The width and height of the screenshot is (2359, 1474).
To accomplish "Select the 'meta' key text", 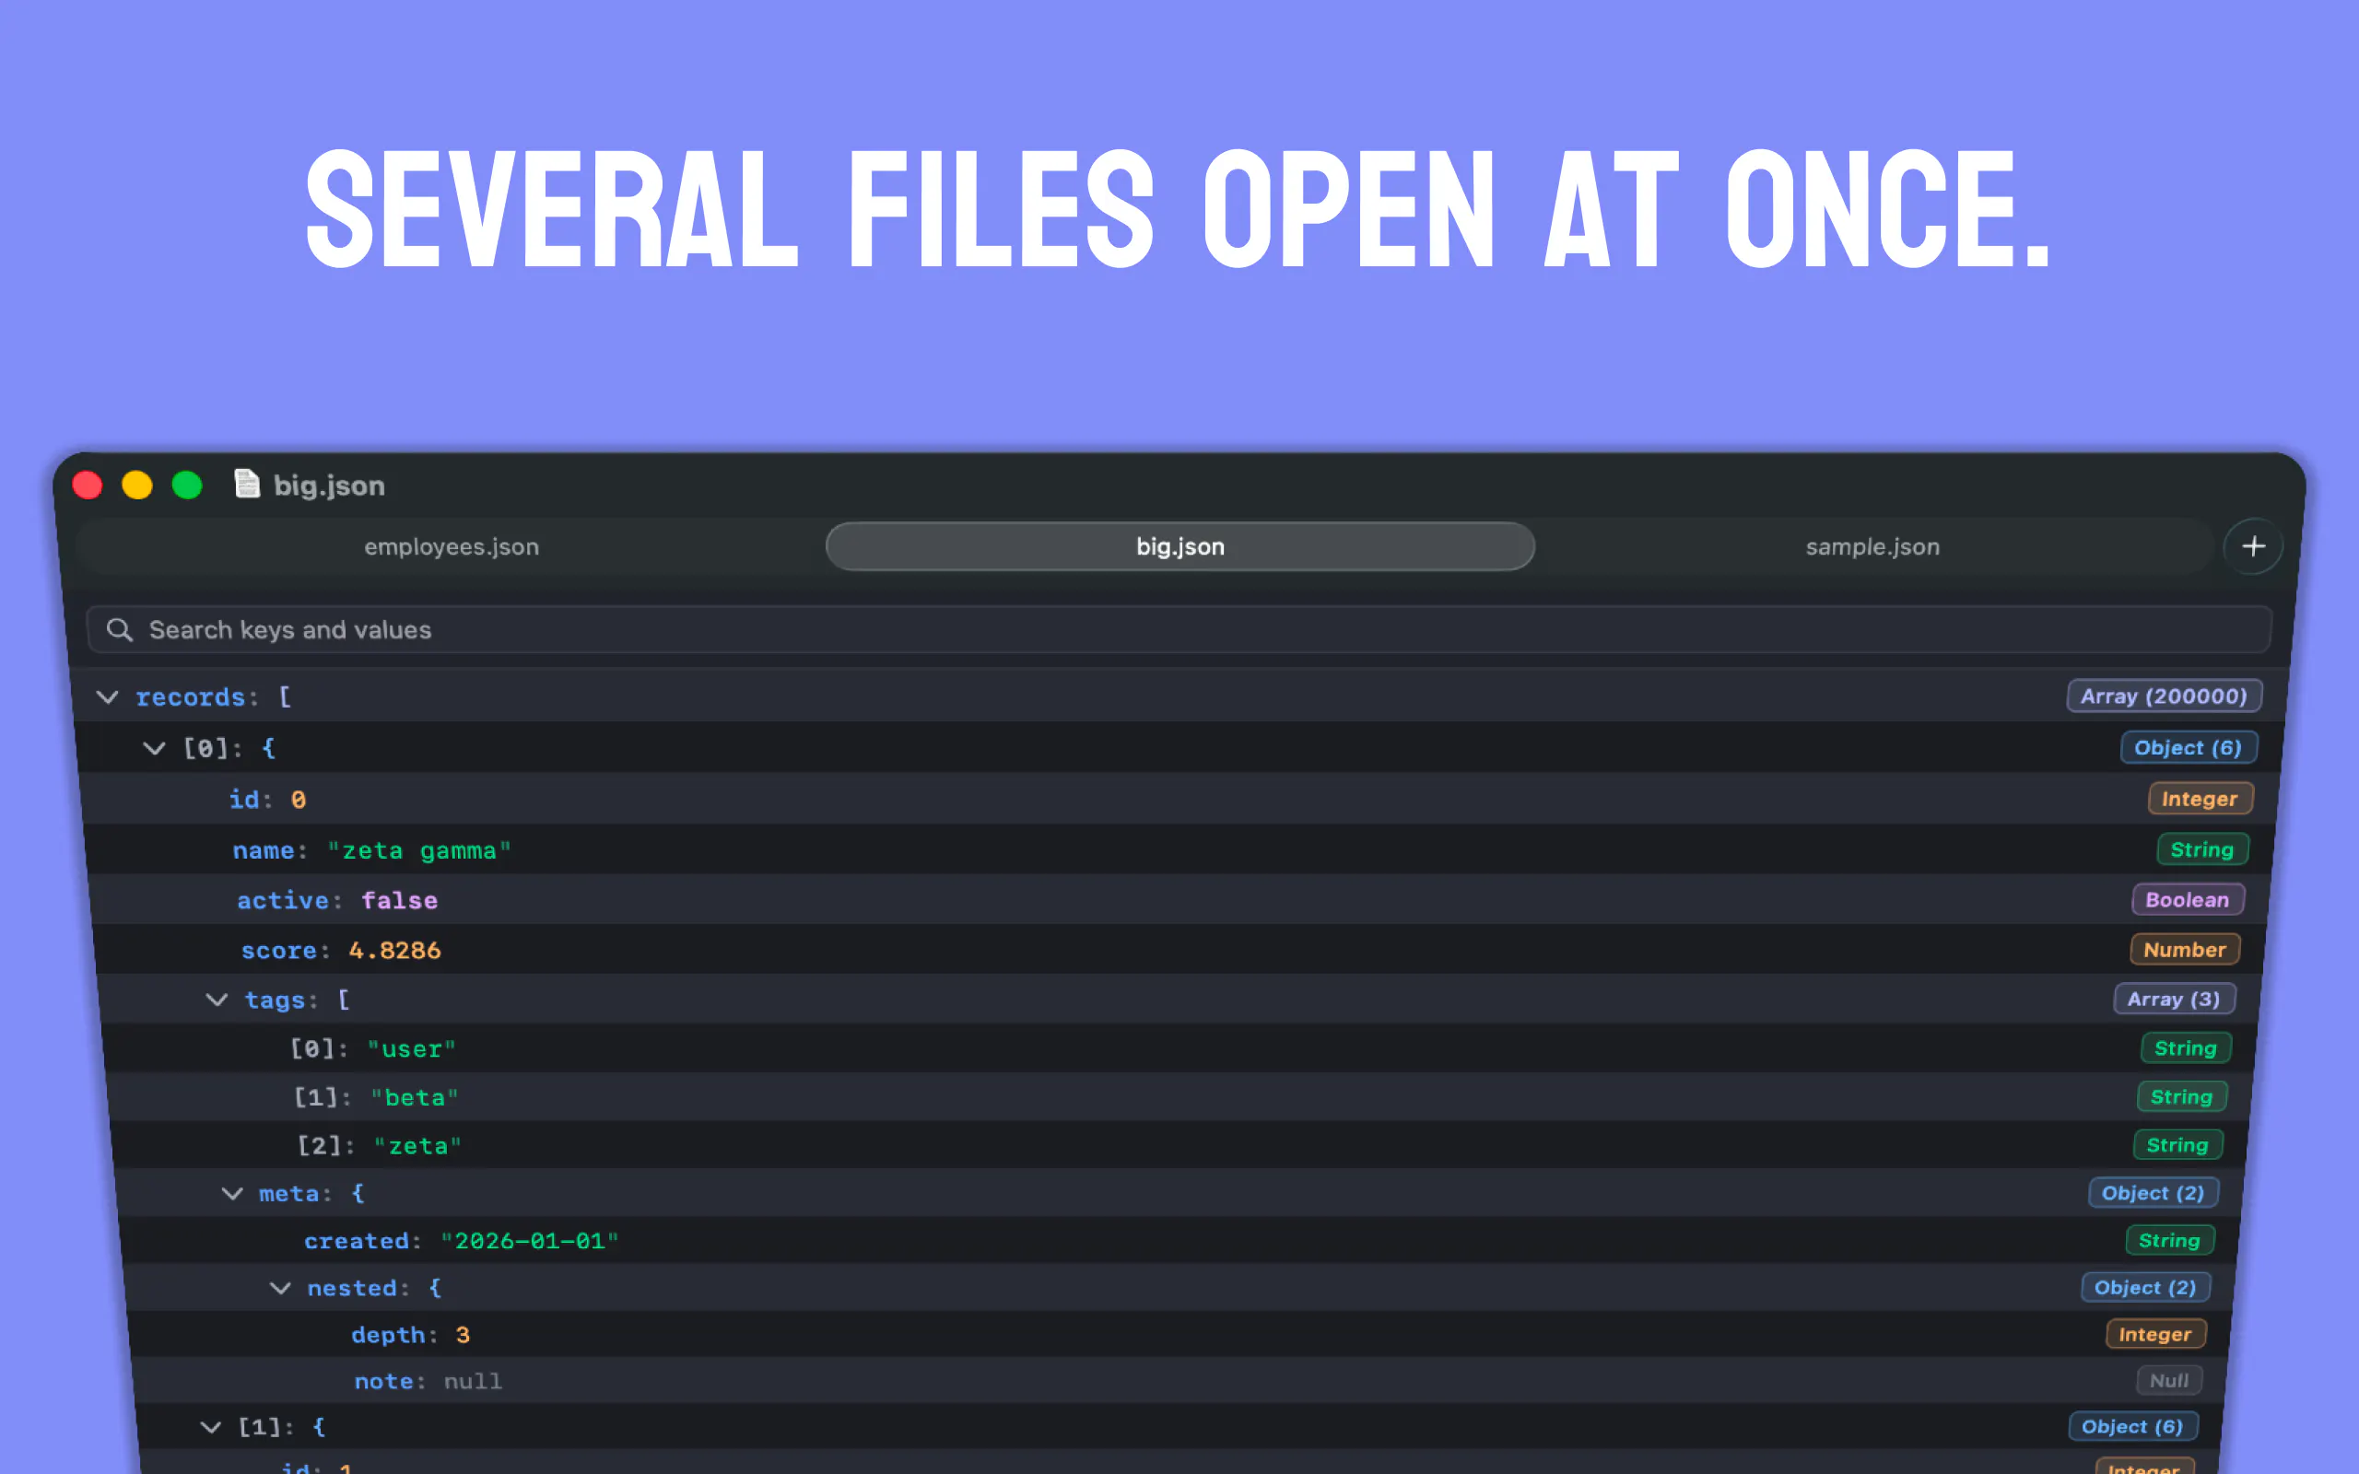I will coord(289,1194).
